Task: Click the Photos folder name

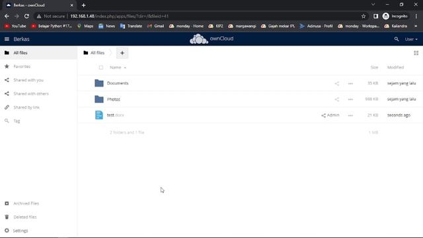Action: 113,99
